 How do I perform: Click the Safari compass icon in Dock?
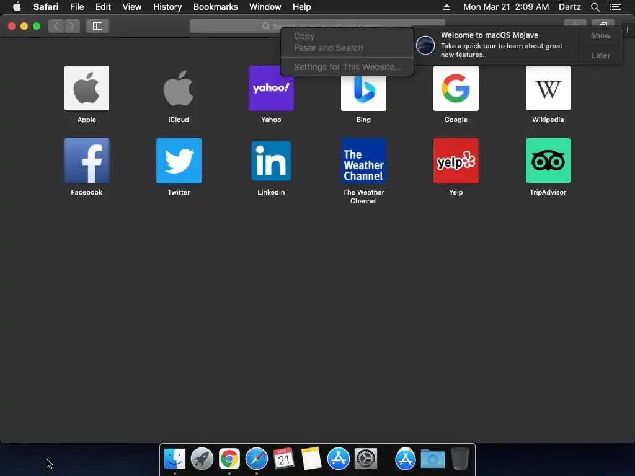[256, 459]
